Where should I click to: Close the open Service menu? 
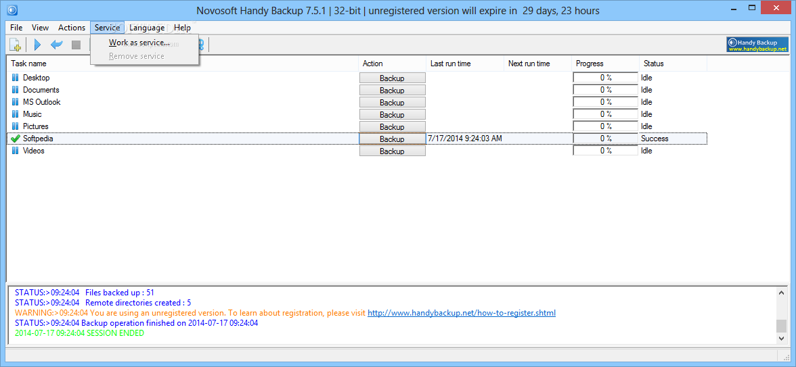[x=107, y=28]
